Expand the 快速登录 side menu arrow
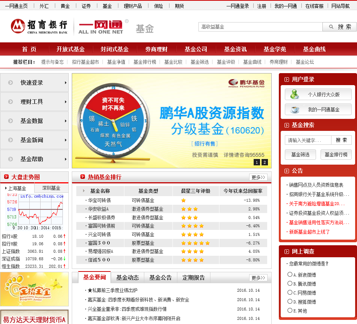 point(65,82)
